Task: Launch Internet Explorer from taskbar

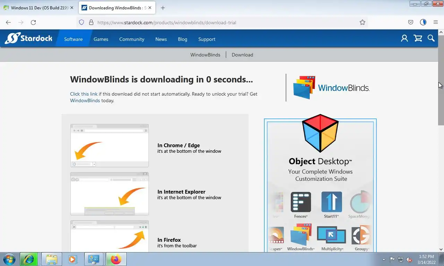Action: [x=29, y=259]
